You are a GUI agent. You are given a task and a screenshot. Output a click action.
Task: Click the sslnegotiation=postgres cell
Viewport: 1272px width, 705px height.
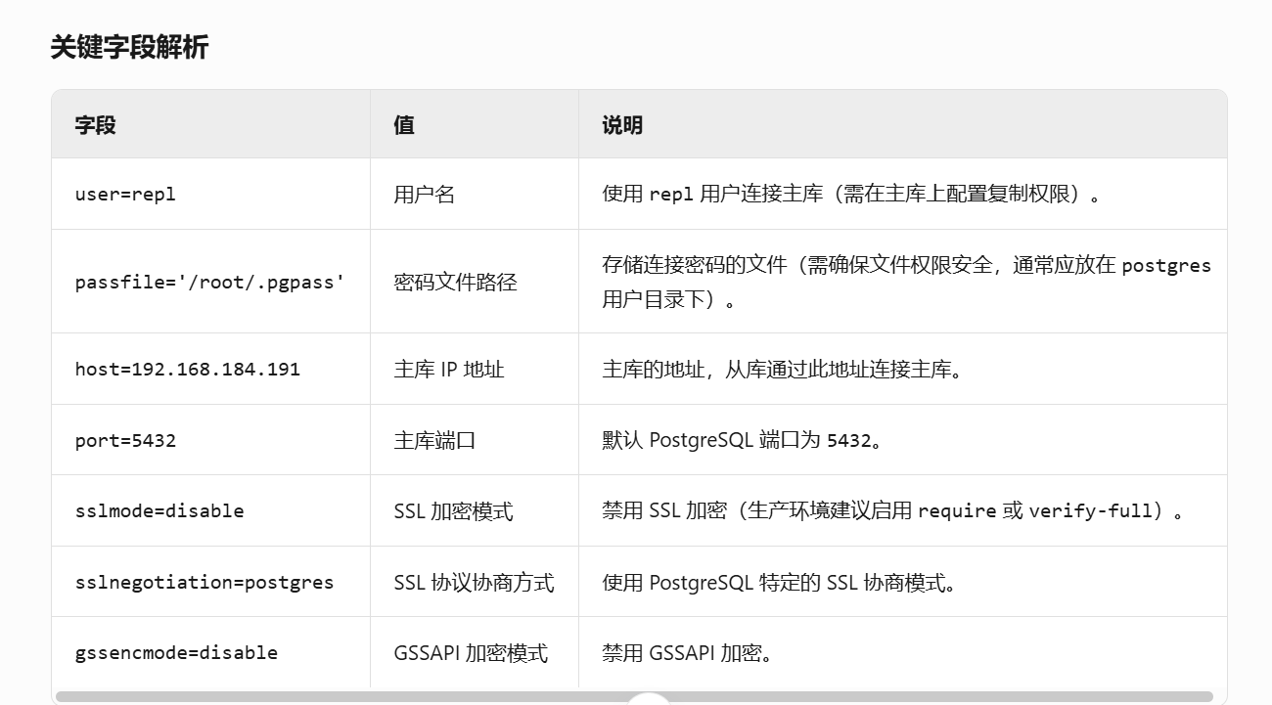coord(204,581)
